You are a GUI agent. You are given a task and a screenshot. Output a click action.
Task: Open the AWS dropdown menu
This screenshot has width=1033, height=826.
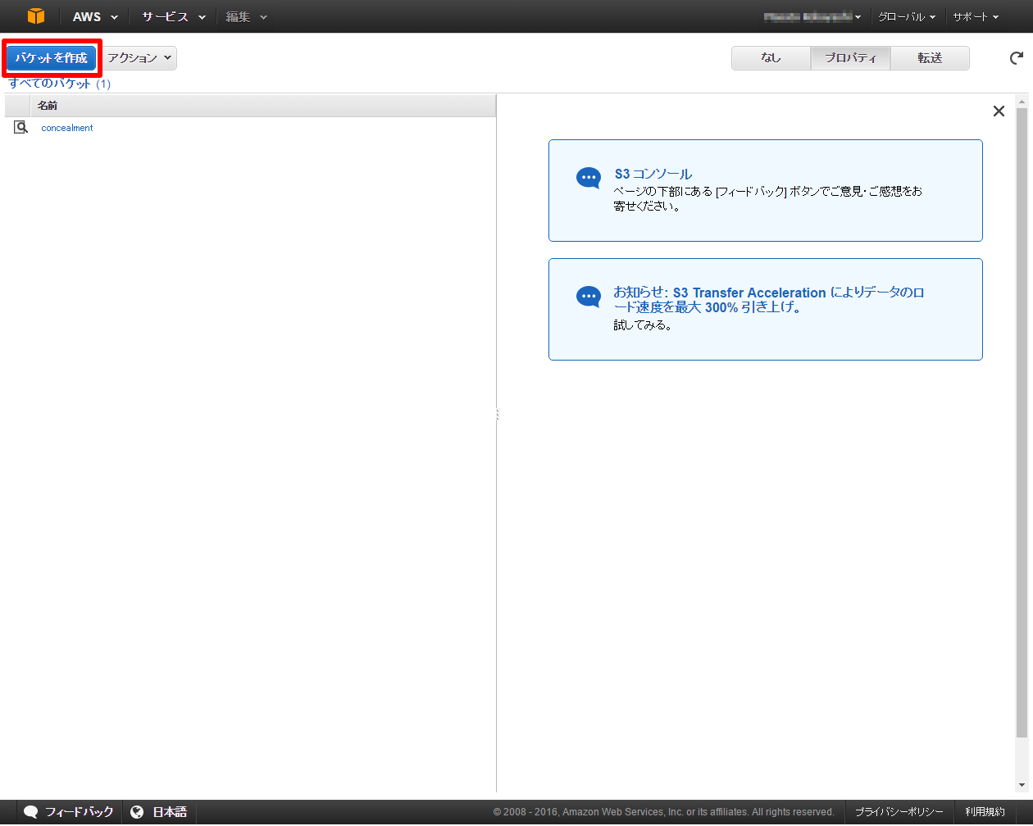point(95,16)
